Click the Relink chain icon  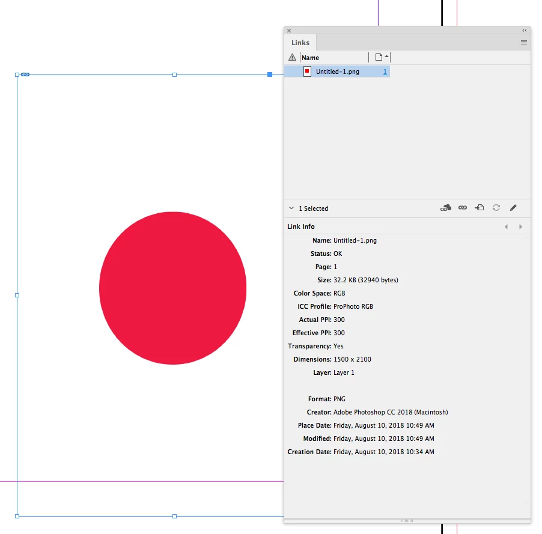click(463, 208)
